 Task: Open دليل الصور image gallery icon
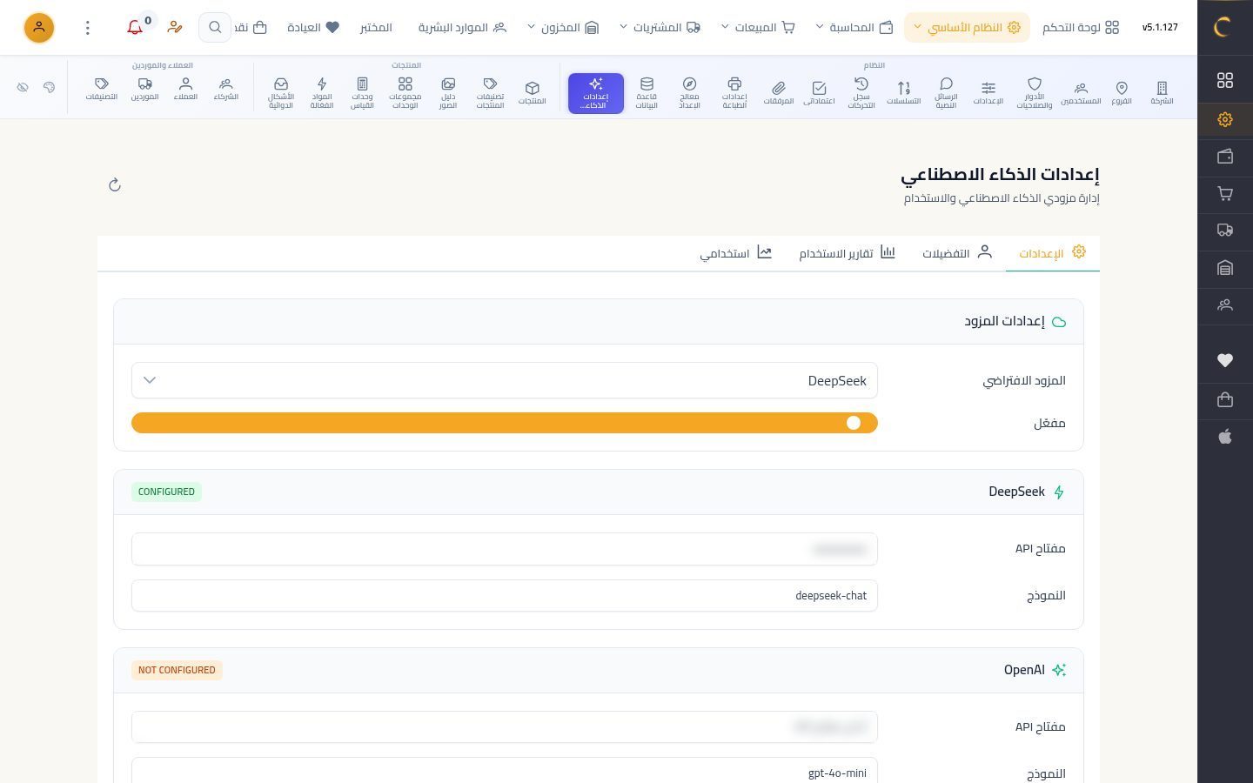pos(448,93)
